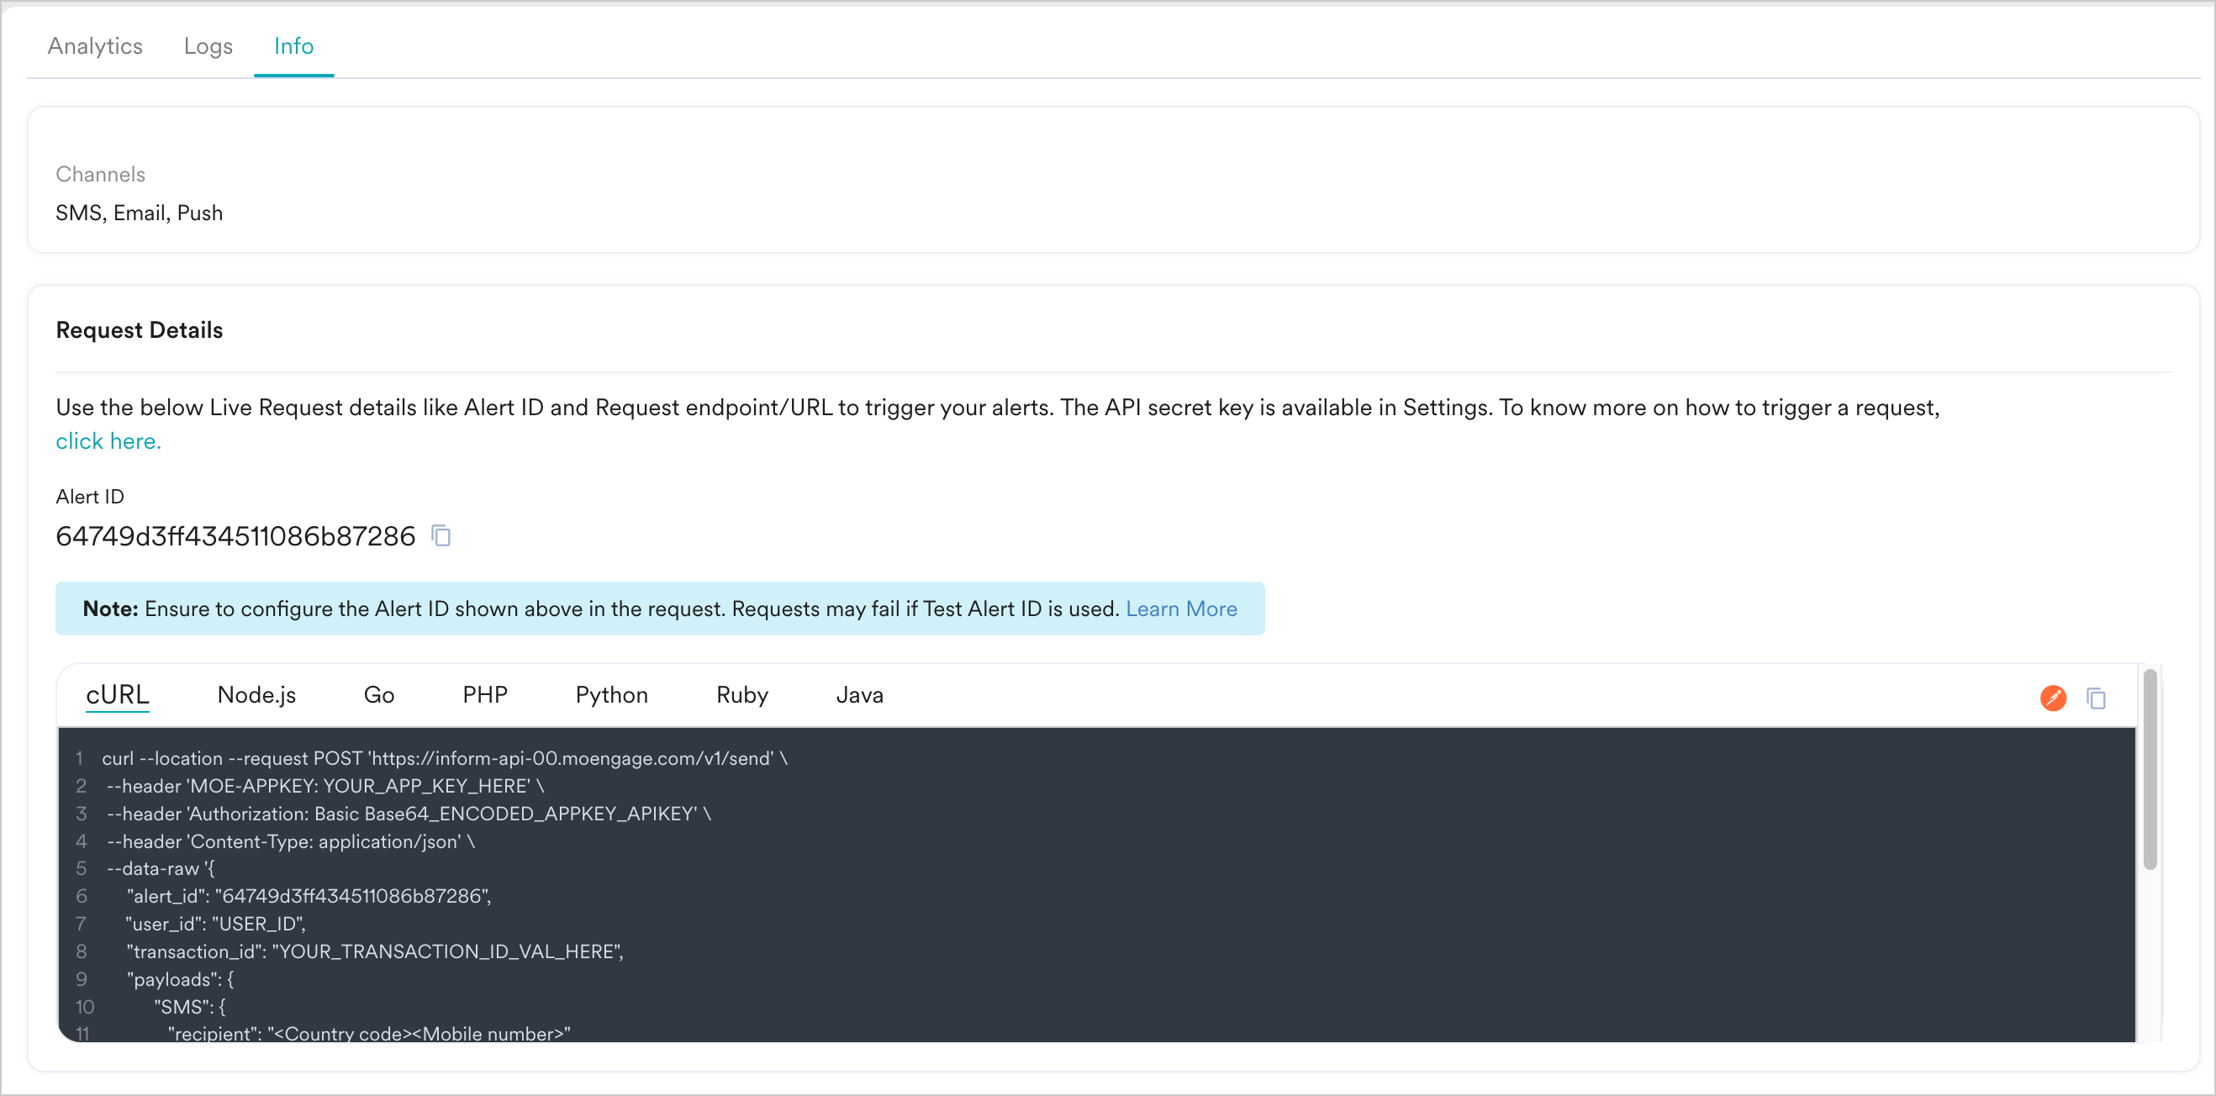Click the code panel vertical scrollbar
The image size is (2216, 1096).
tap(2150, 770)
